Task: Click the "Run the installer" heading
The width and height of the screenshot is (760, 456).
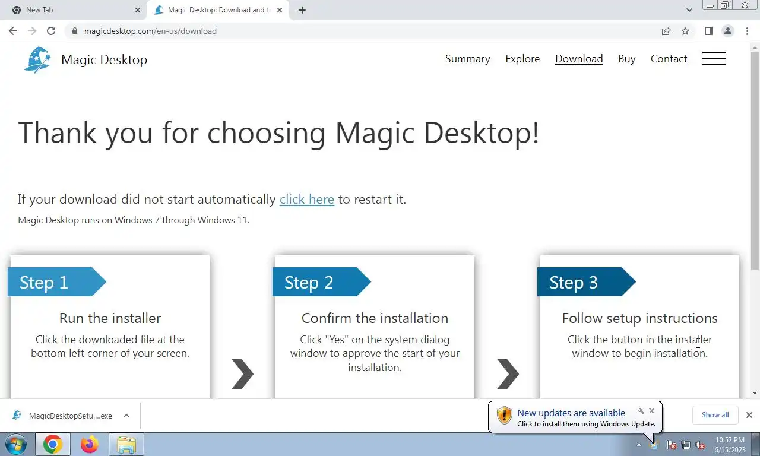Action: (x=110, y=318)
